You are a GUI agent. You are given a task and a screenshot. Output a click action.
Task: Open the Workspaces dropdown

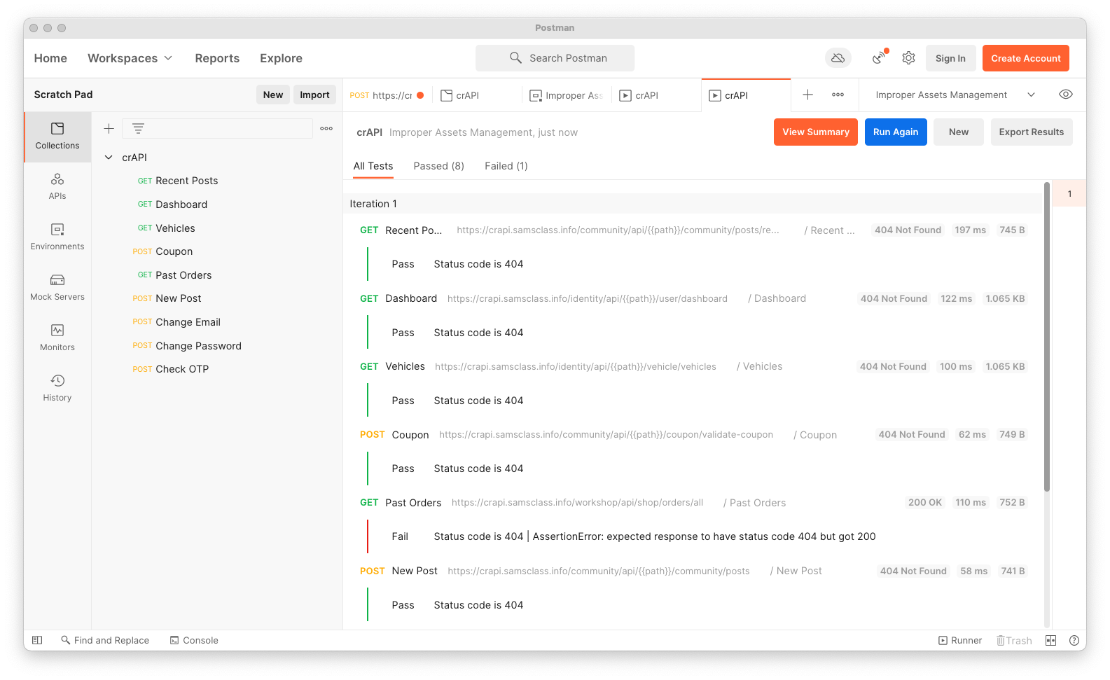[130, 58]
